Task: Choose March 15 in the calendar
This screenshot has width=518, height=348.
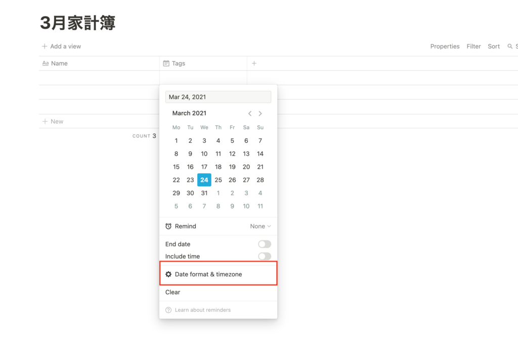Action: click(x=177, y=167)
